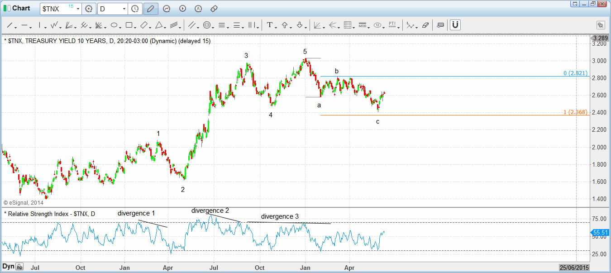
Task: Open the $TNX symbol dropdown
Action: (x=78, y=9)
